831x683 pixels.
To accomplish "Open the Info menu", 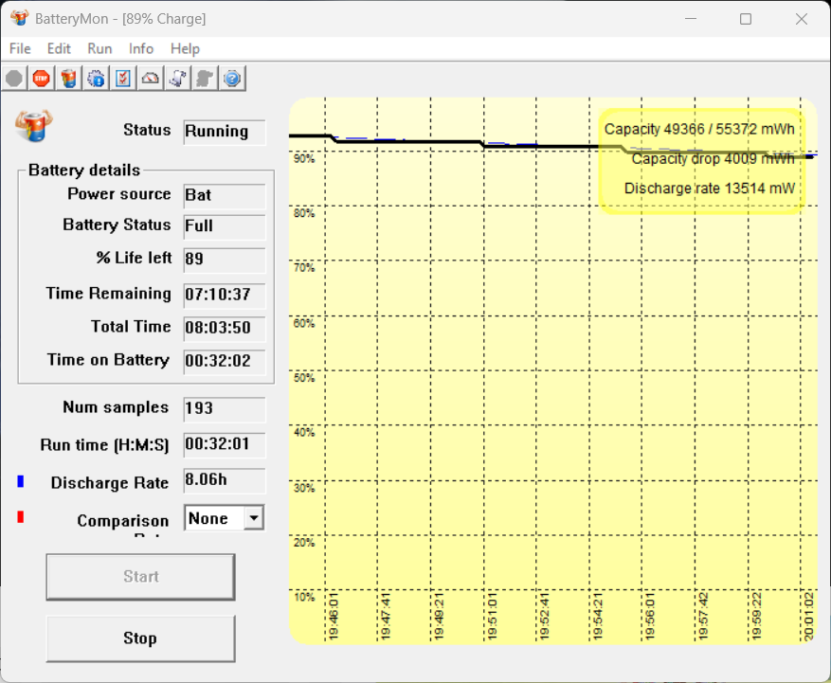I will [x=141, y=48].
